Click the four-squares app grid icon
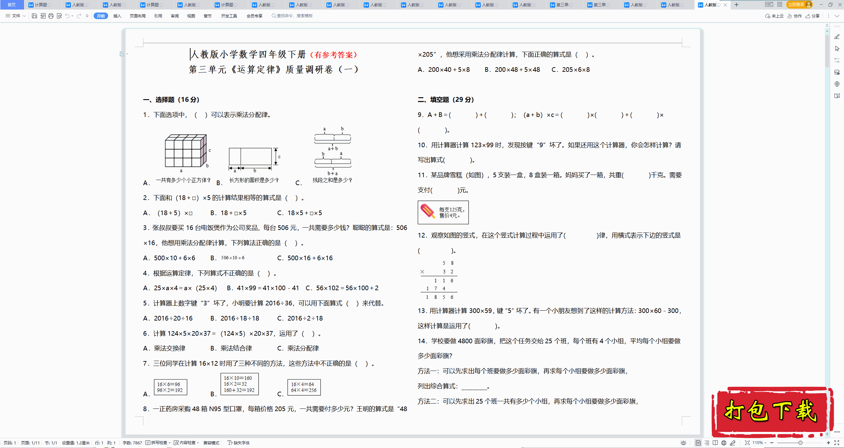This screenshot has height=448, width=844. coord(780,5)
